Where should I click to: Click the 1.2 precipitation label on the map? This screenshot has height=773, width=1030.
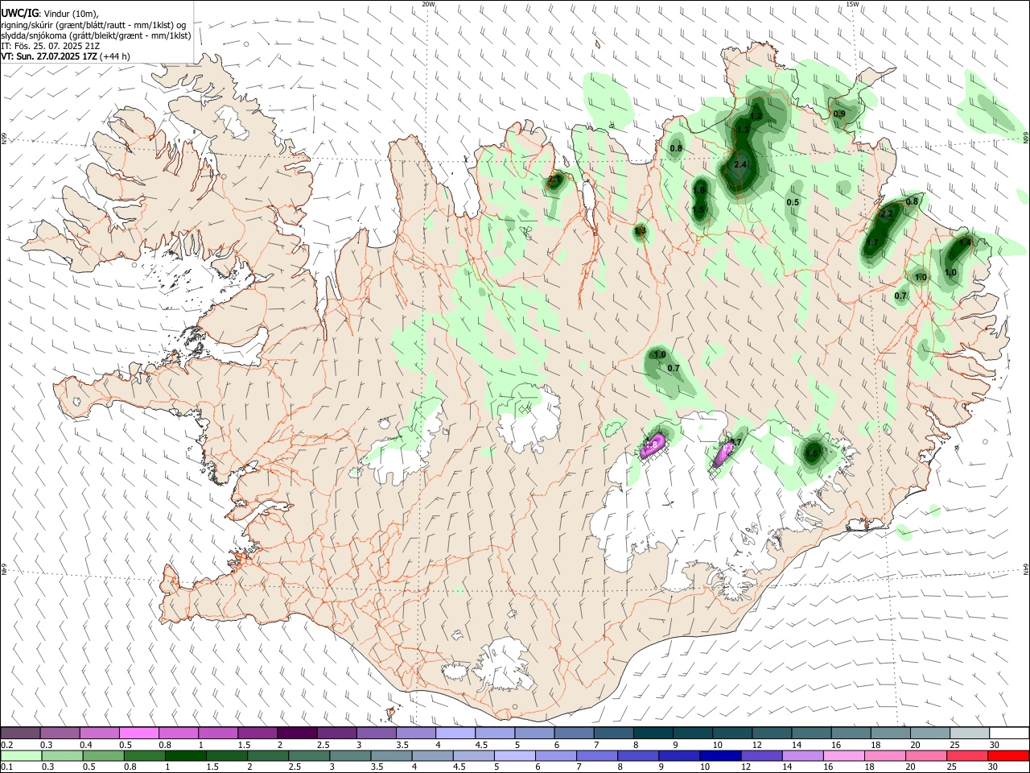click(x=756, y=117)
